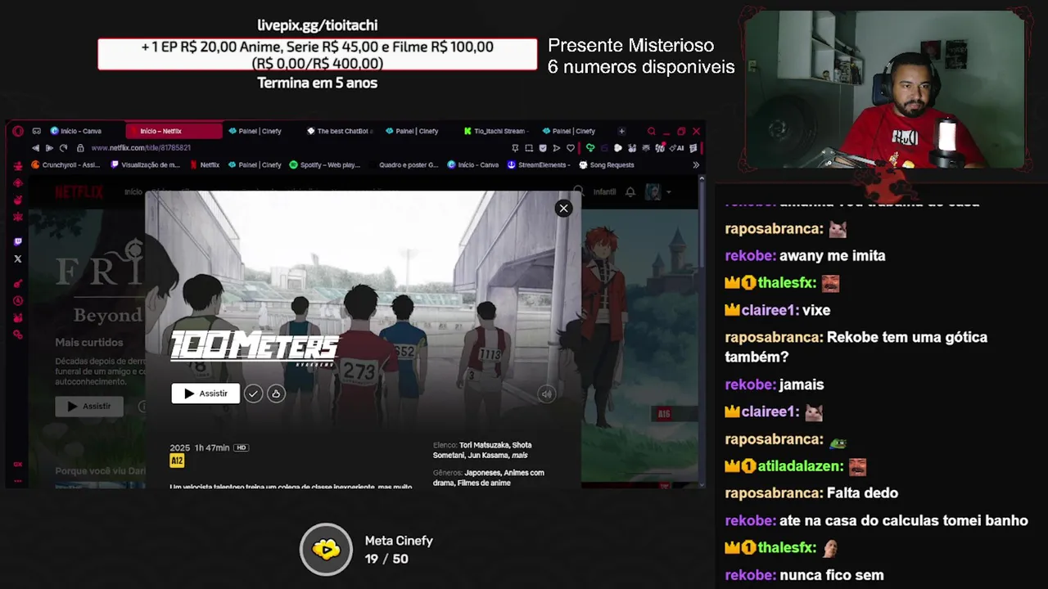Open the sidebar more options dots
This screenshot has width=1048, height=589.
[x=18, y=479]
